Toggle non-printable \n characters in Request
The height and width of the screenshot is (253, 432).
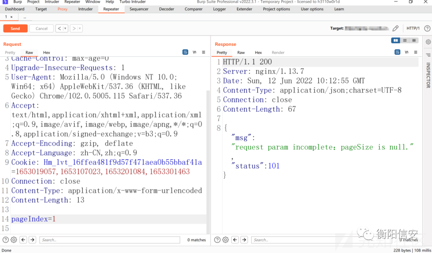(x=194, y=52)
